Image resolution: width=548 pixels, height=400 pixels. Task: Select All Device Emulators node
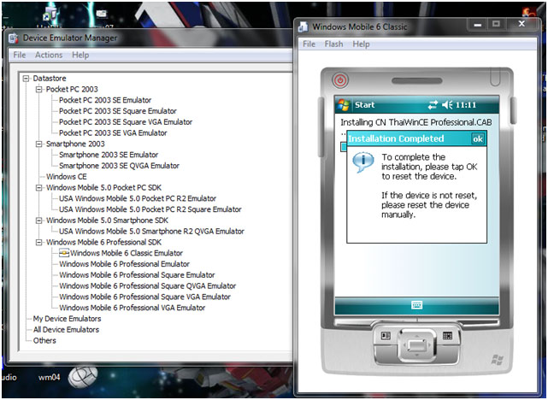pos(66,329)
